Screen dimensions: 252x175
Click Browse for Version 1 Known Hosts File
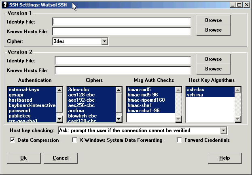point(213,30)
